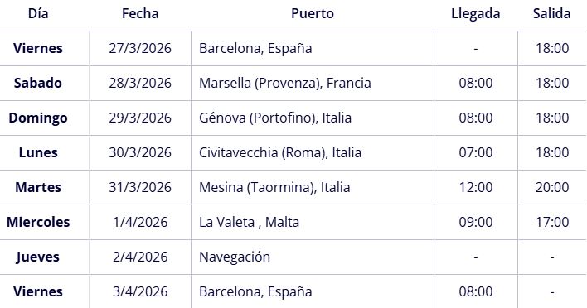Click date 31/3/2026
The width and height of the screenshot is (587, 308).
pos(140,187)
